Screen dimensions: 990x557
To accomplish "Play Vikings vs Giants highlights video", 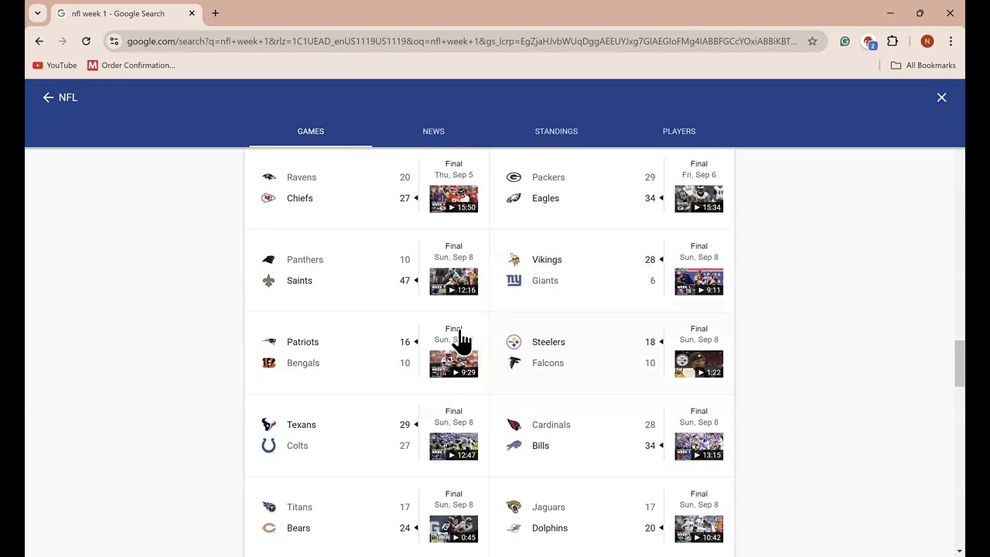I will coord(699,282).
